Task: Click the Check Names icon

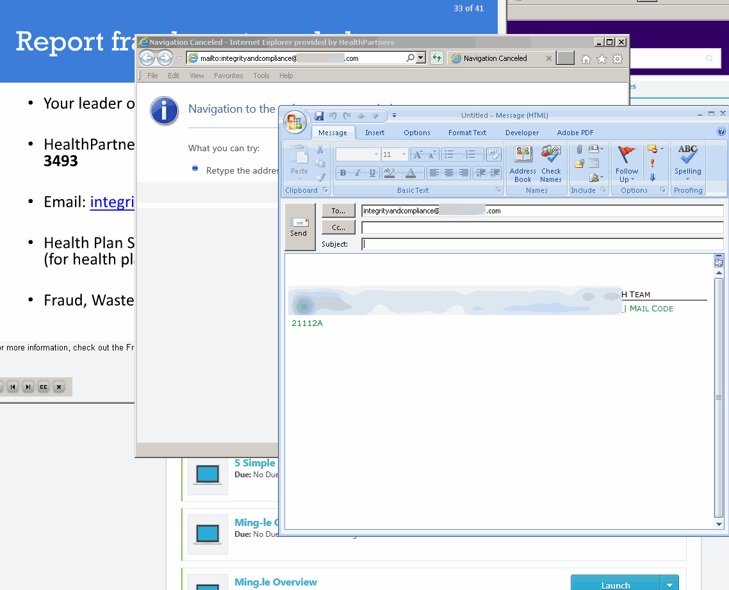Action: pos(551,164)
